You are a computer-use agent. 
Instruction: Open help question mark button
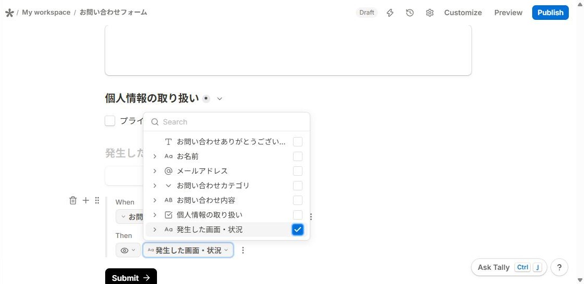click(x=559, y=267)
